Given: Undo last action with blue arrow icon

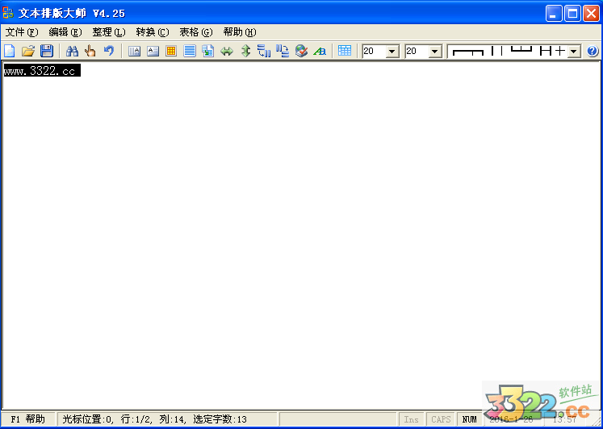Looking at the screenshot, I should (x=109, y=51).
